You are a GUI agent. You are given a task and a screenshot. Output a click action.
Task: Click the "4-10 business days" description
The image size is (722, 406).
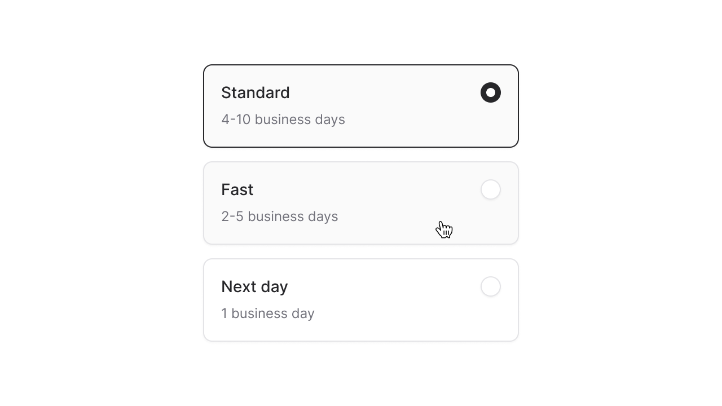pos(283,120)
